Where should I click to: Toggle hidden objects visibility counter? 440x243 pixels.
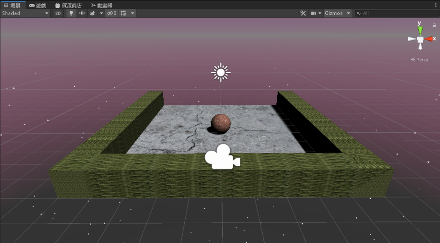coord(112,13)
